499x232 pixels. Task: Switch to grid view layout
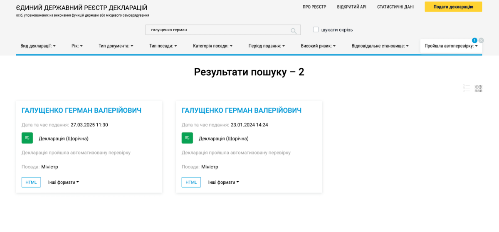[478, 88]
